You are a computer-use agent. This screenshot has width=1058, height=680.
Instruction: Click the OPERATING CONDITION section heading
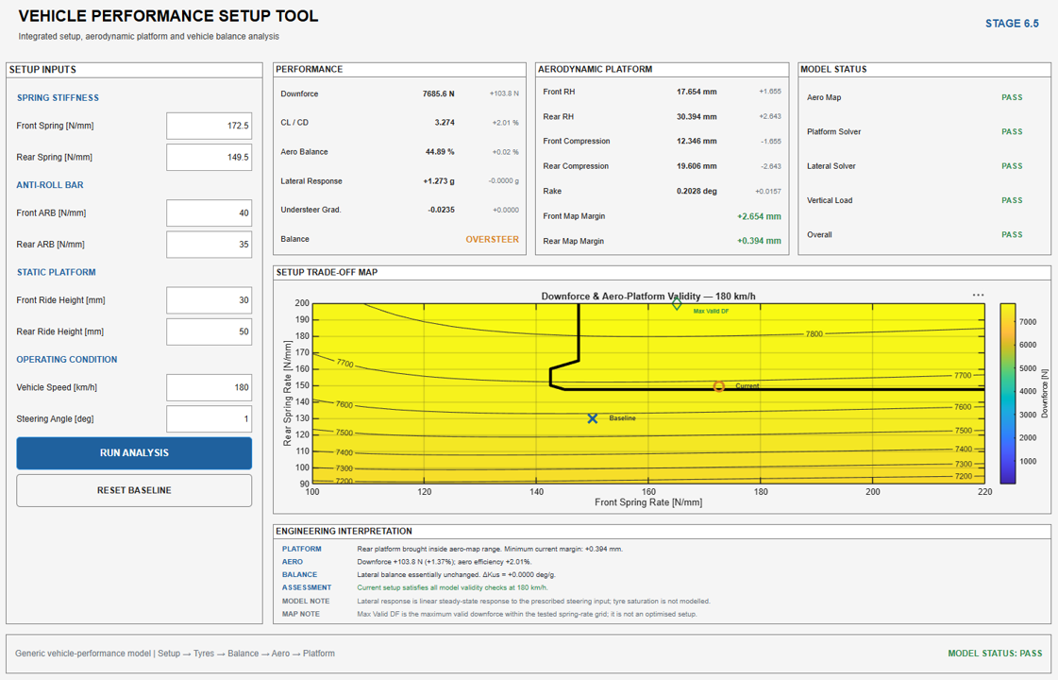point(67,360)
